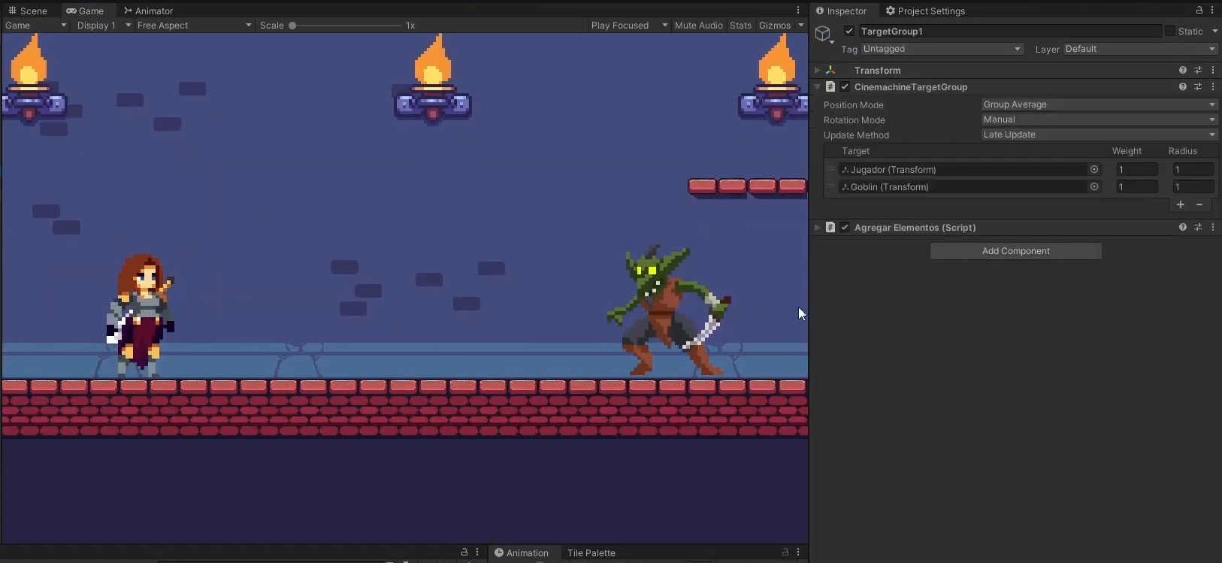This screenshot has height=563, width=1222.
Task: Edit Goblin Weight value
Action: click(1137, 186)
